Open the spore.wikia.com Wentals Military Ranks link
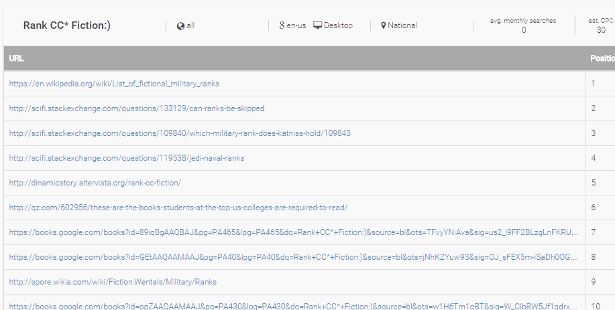 pos(113,282)
